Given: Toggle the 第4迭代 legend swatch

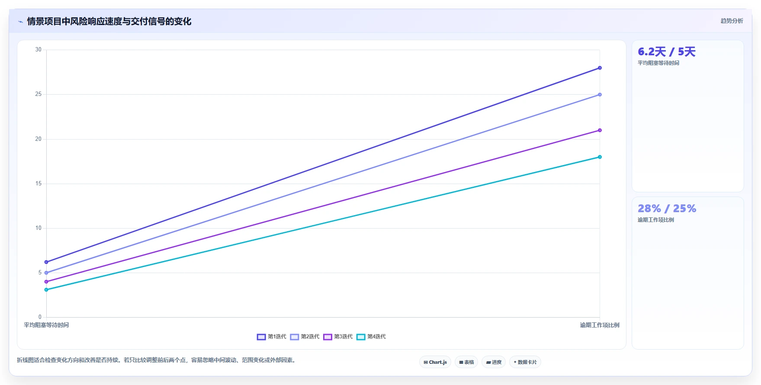Looking at the screenshot, I should click(x=361, y=337).
